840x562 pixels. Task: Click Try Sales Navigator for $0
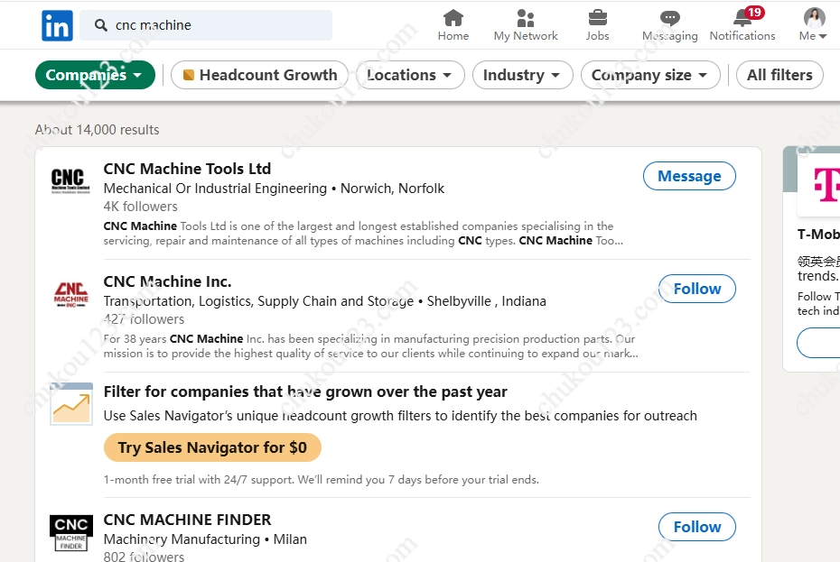[212, 447]
